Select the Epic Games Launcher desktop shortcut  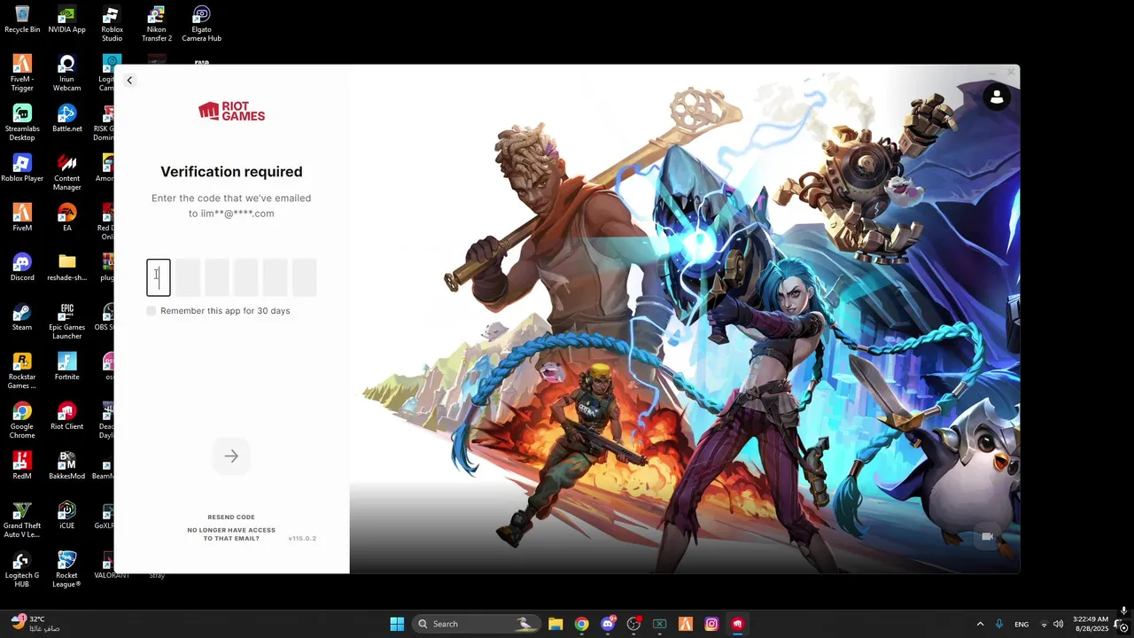coord(66,322)
